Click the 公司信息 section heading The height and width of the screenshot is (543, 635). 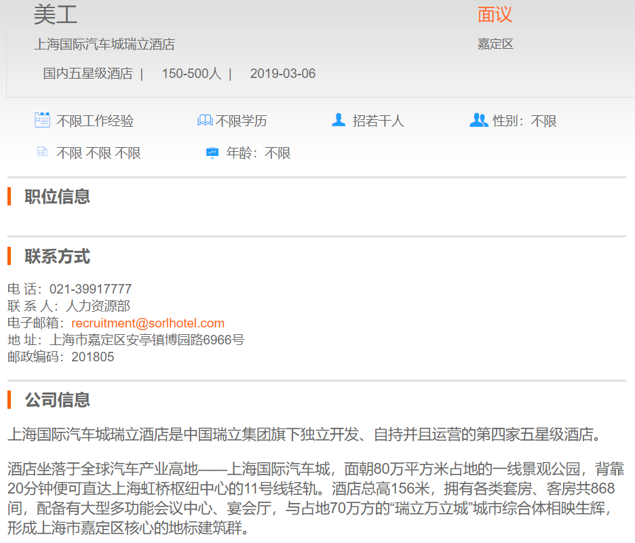pos(58,400)
